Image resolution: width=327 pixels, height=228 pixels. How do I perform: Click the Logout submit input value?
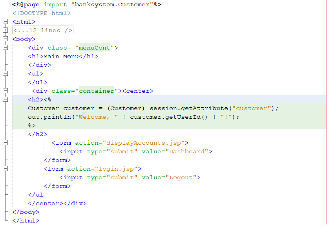pos(181,177)
